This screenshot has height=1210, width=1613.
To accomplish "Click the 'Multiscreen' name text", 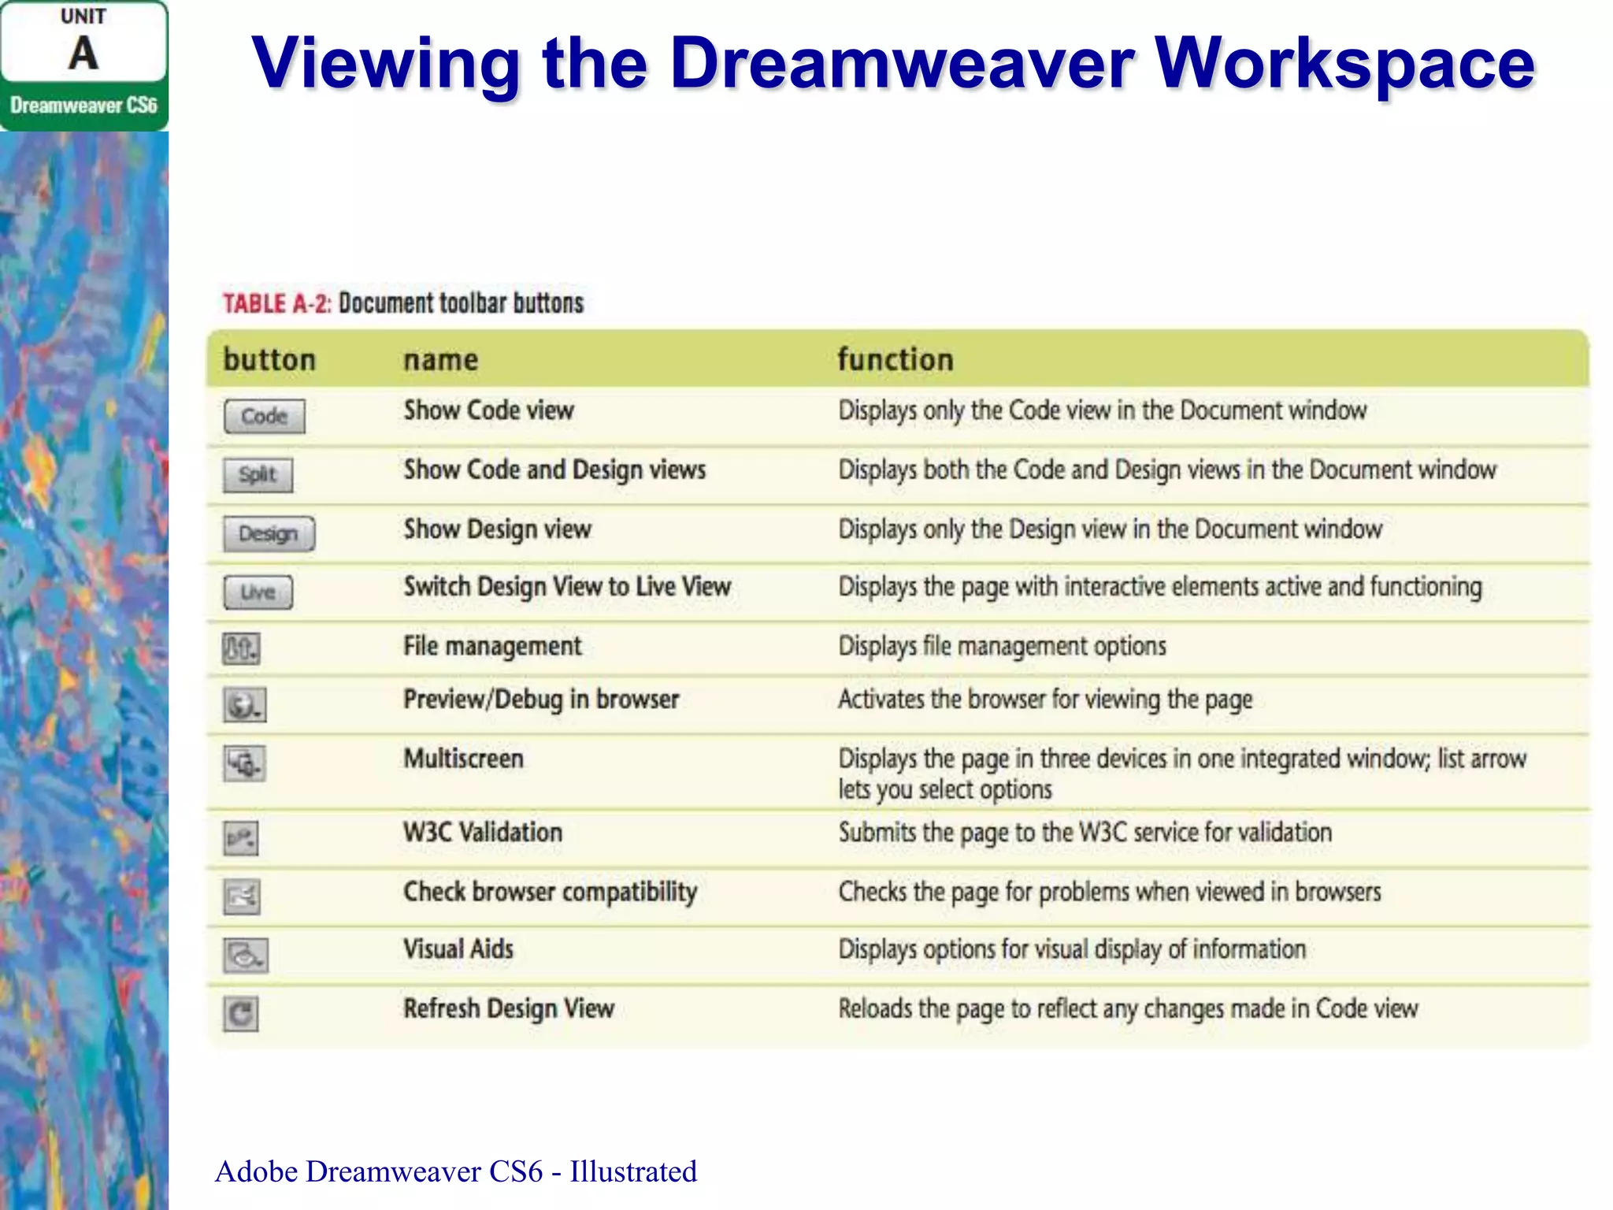I will [463, 759].
